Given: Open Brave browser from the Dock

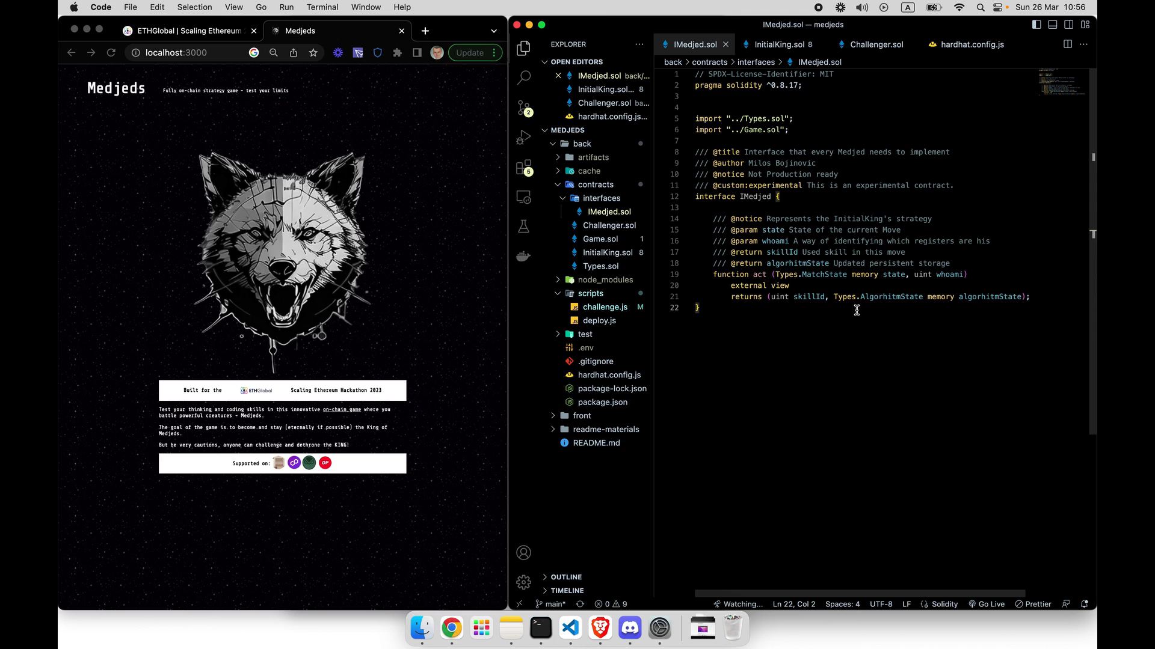Looking at the screenshot, I should click(x=600, y=628).
